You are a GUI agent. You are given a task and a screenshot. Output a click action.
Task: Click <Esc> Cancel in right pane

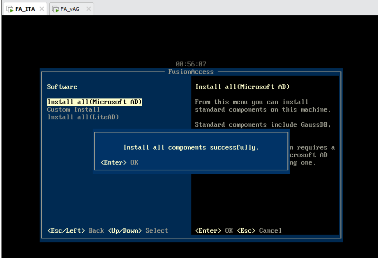click(x=259, y=231)
